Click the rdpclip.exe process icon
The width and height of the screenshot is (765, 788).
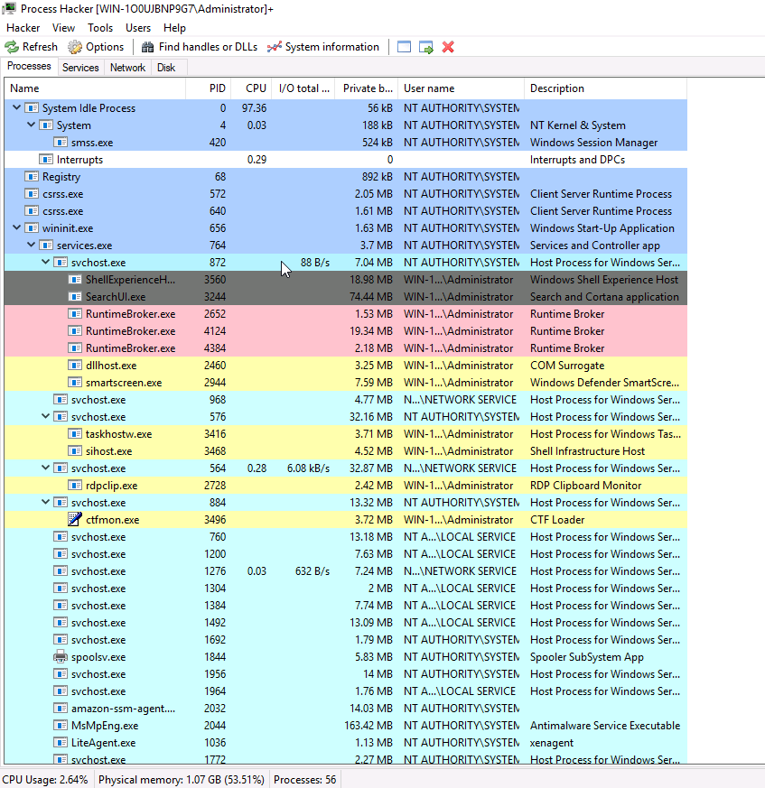point(75,486)
